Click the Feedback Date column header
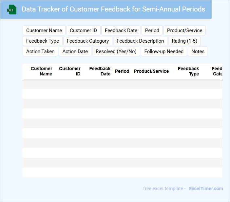Screen dimensions: 230x202 point(100,71)
